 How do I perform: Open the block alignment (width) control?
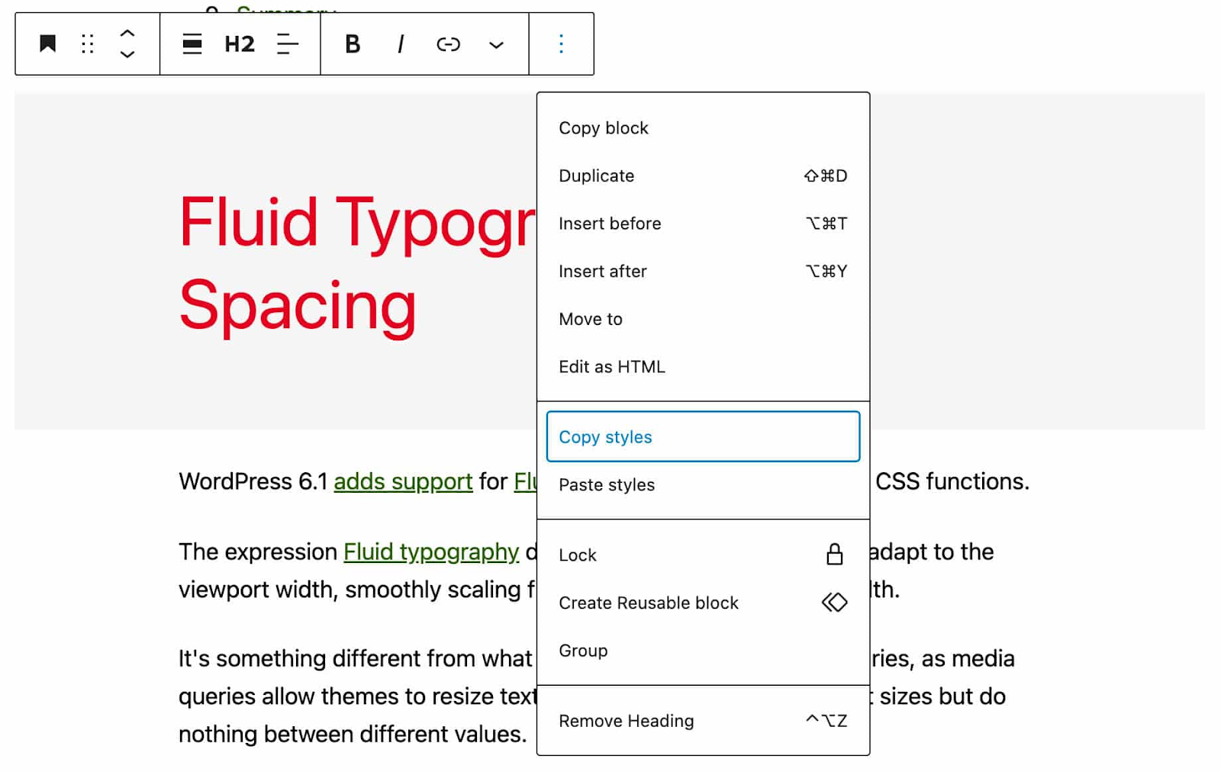coord(192,44)
